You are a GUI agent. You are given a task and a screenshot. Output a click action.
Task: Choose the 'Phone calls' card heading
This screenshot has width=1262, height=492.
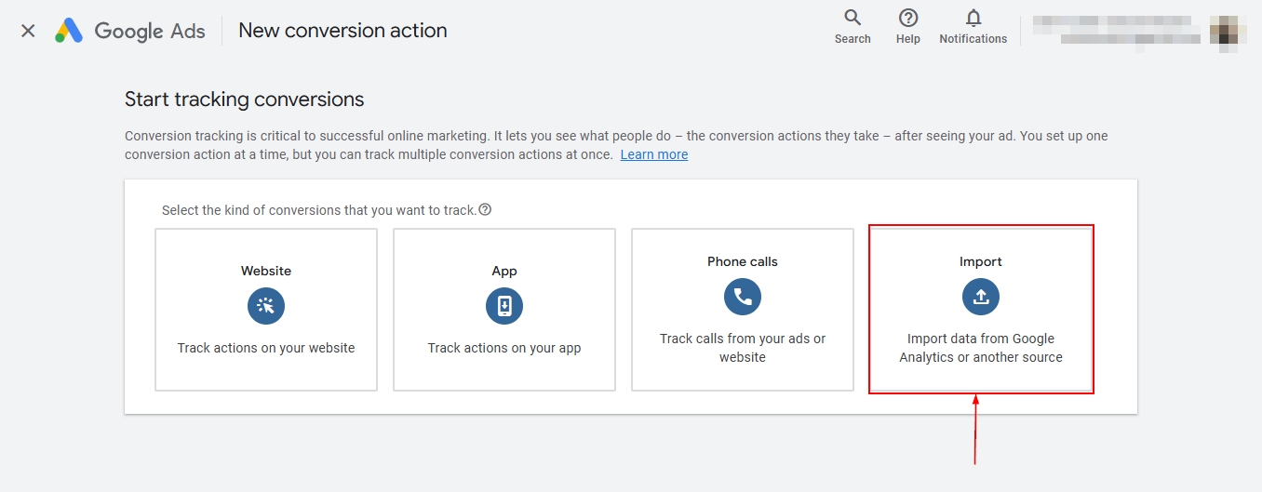743,261
